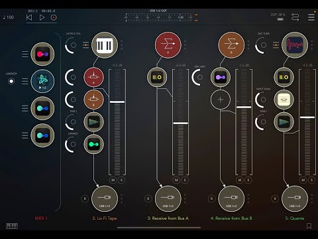Open the Quanta waveform source node
The height and width of the screenshot is (239, 318).
[295, 45]
